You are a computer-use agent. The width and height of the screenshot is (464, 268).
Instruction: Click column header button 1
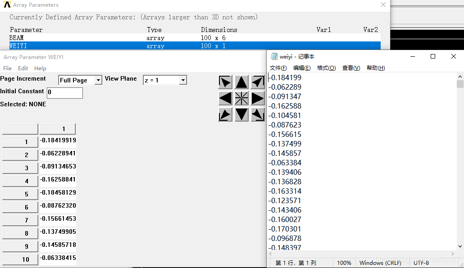click(x=58, y=129)
